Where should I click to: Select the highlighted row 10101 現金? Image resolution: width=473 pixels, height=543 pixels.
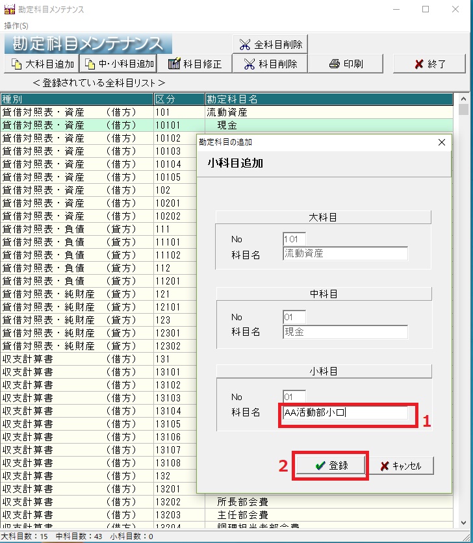[227, 125]
